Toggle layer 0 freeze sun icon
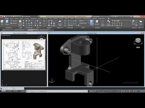 [114, 21]
